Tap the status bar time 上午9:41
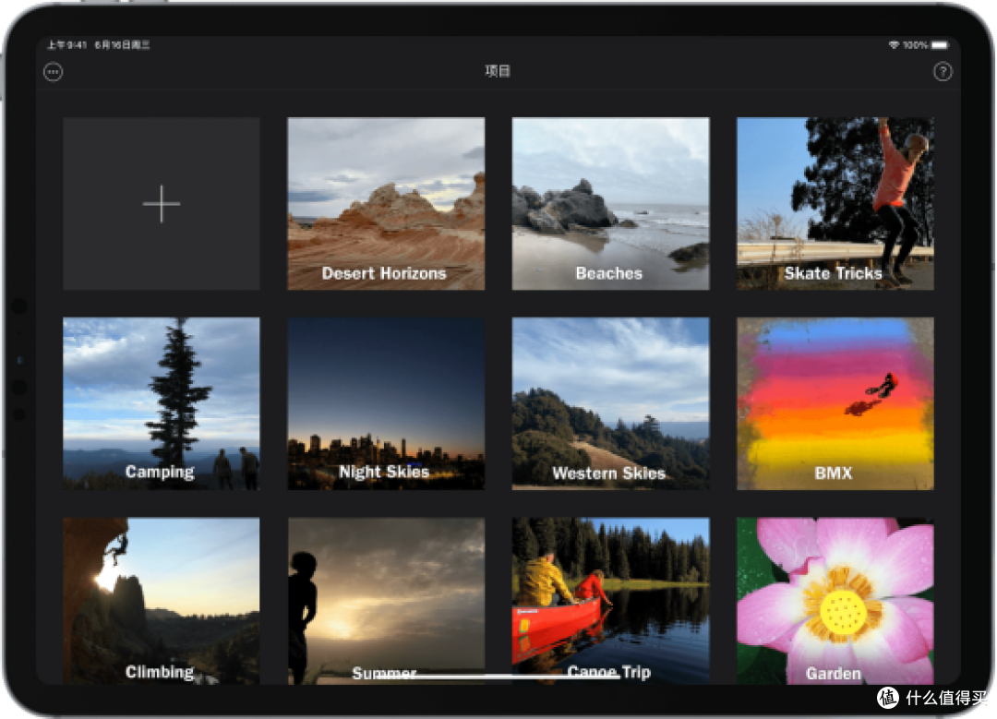 (x=66, y=45)
